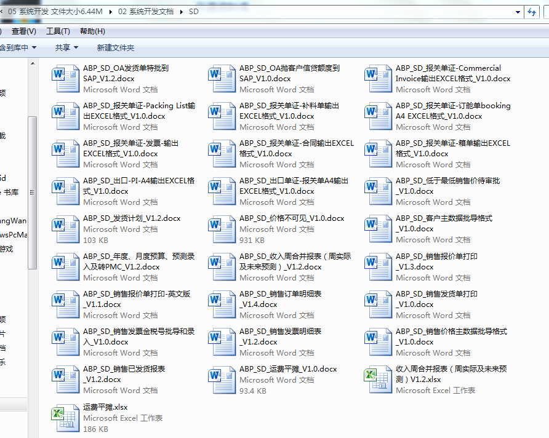This screenshot has height=438, width=549.
Task: Open the 共享 dropdown menu
Action: click(66, 47)
